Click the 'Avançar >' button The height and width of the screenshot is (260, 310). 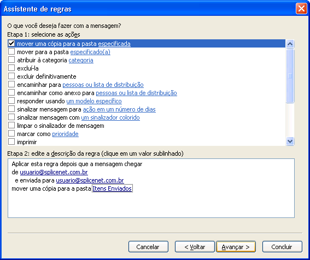click(x=236, y=246)
